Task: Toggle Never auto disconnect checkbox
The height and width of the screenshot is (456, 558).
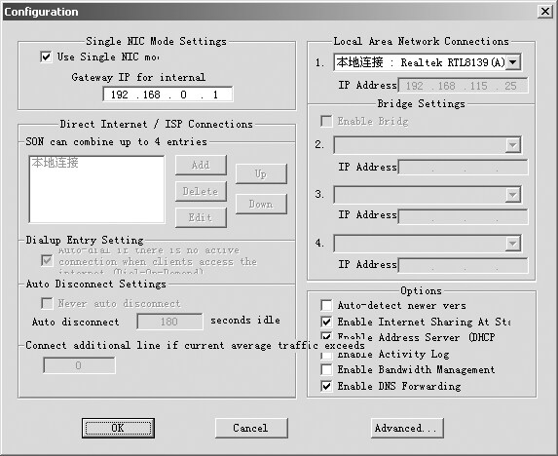Action: pos(47,304)
